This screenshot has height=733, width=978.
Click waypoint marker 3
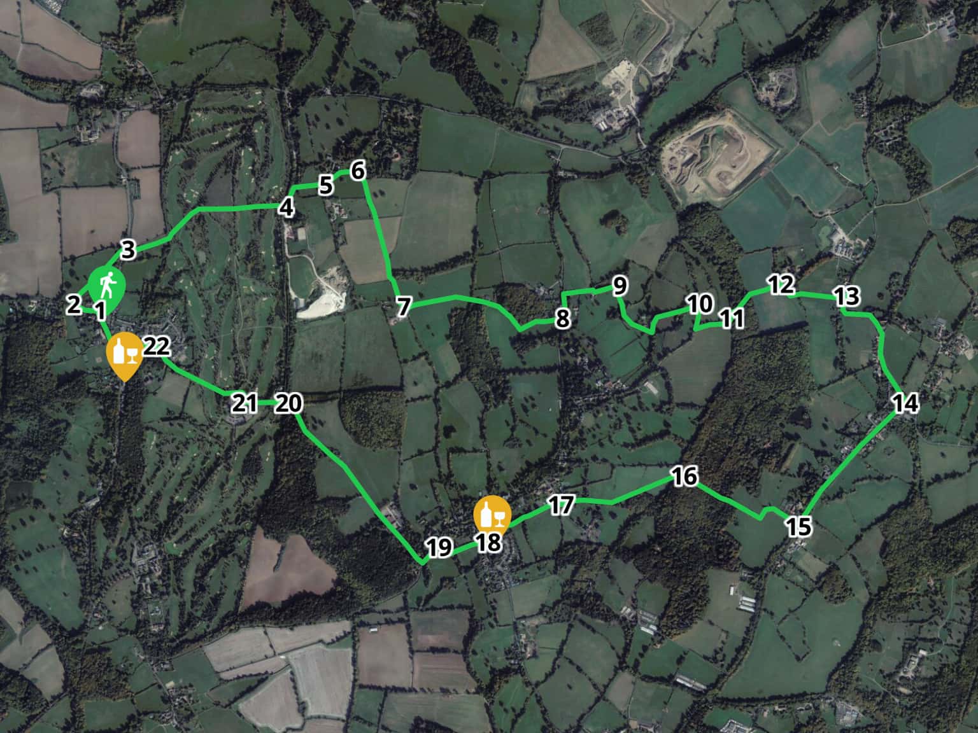128,250
